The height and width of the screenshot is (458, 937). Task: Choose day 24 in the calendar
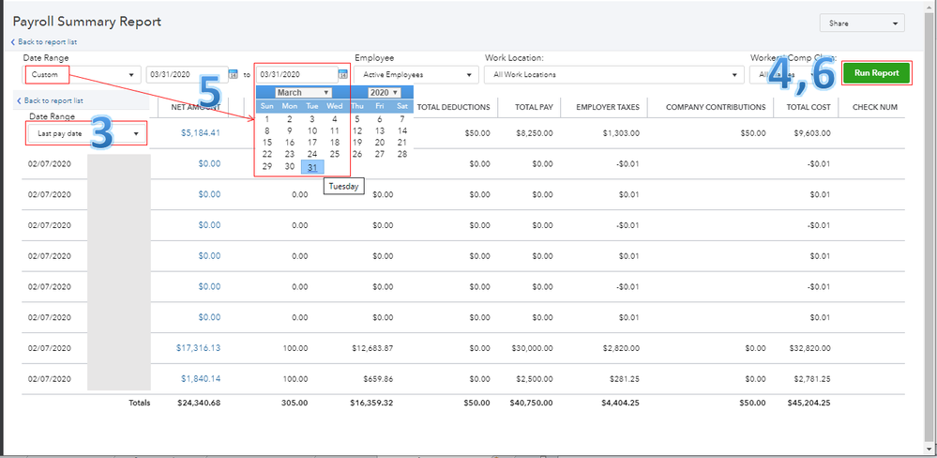click(x=312, y=154)
